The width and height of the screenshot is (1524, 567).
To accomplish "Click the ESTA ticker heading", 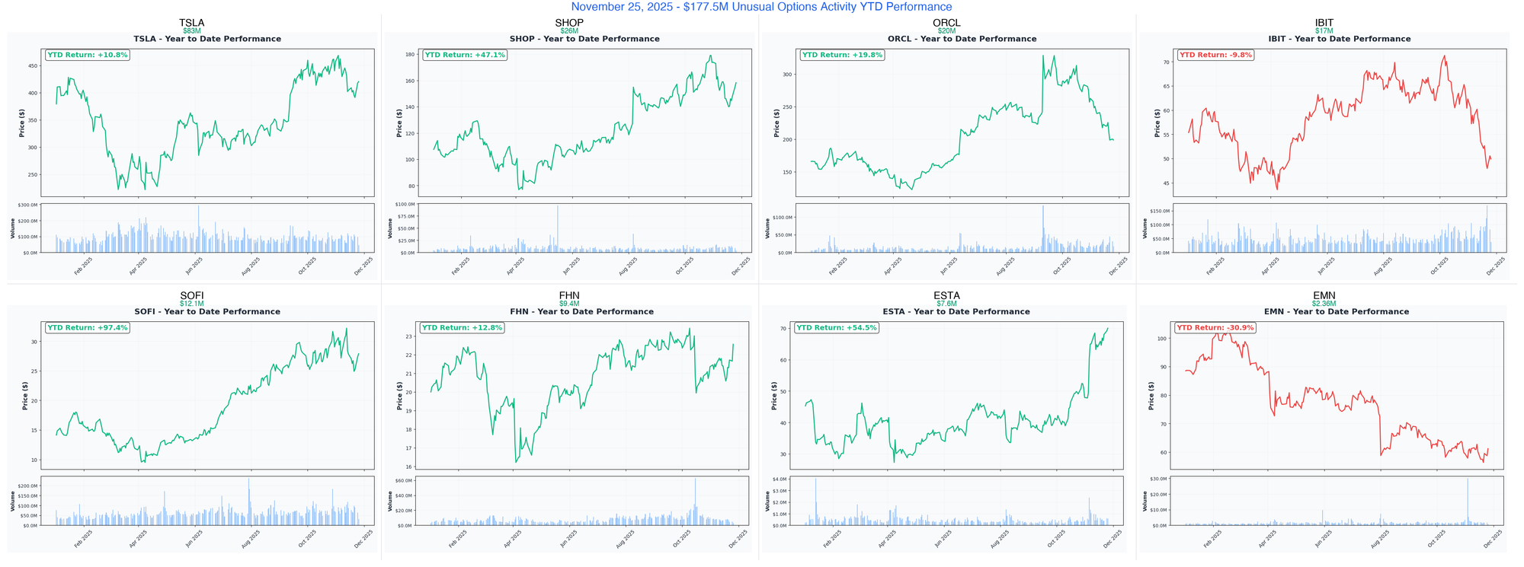I will (946, 296).
